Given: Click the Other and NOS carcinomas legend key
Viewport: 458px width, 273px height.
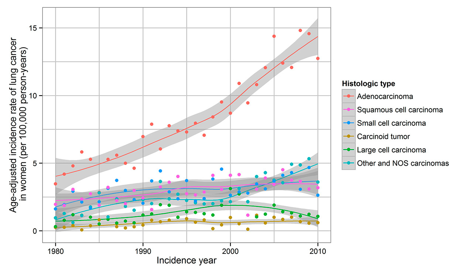Looking at the screenshot, I should pyautogui.click(x=348, y=163).
